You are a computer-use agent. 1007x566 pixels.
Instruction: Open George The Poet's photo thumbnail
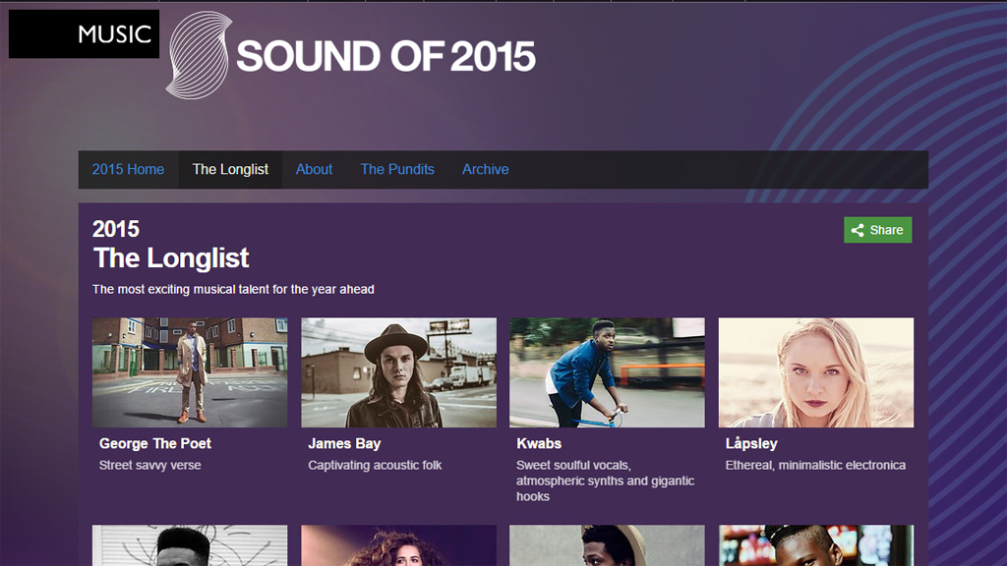[190, 372]
